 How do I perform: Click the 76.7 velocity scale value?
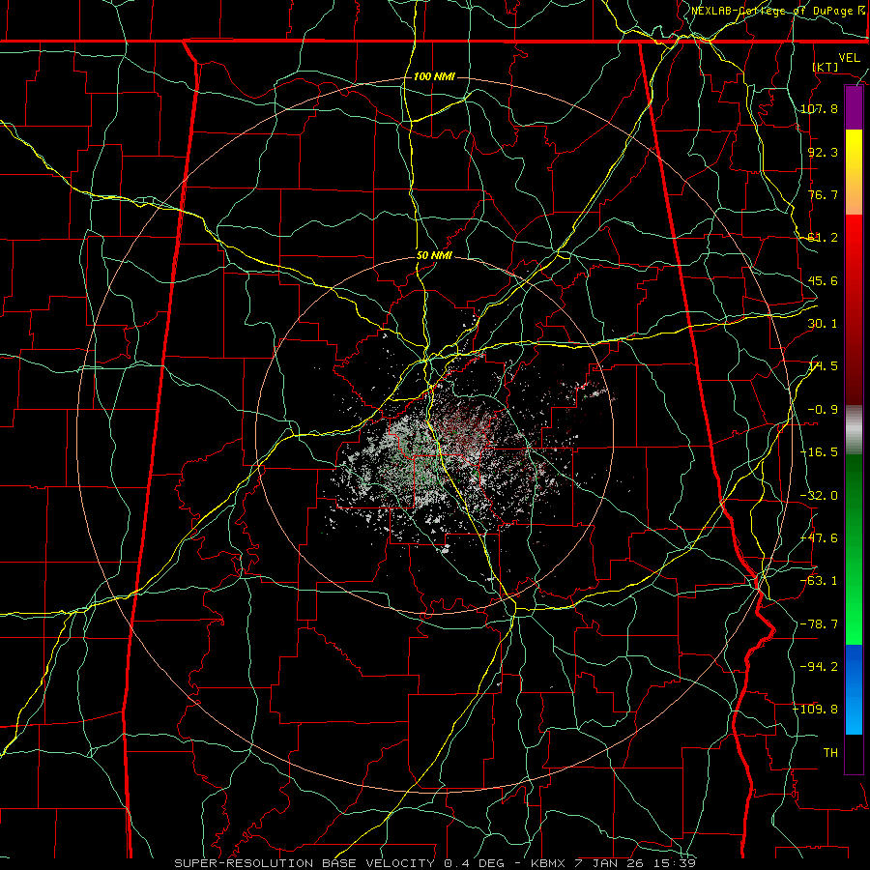(x=823, y=194)
